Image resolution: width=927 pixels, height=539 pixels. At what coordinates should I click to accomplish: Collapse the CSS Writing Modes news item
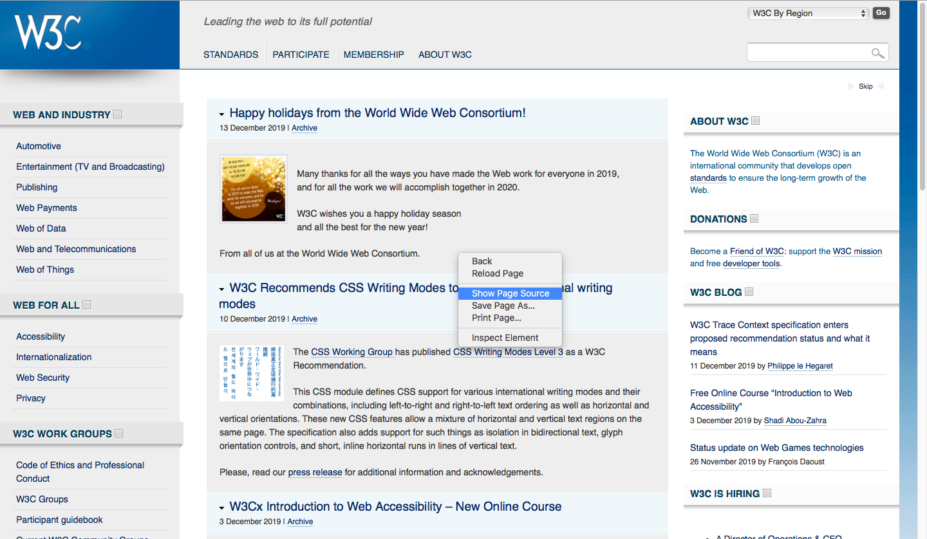point(222,289)
